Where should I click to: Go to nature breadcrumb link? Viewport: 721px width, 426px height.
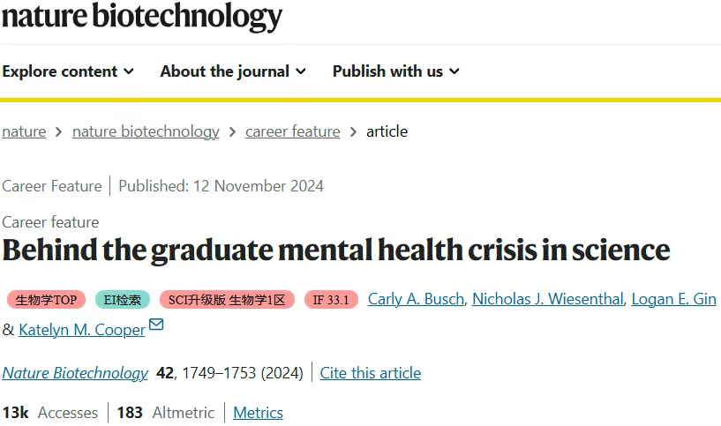pos(24,131)
